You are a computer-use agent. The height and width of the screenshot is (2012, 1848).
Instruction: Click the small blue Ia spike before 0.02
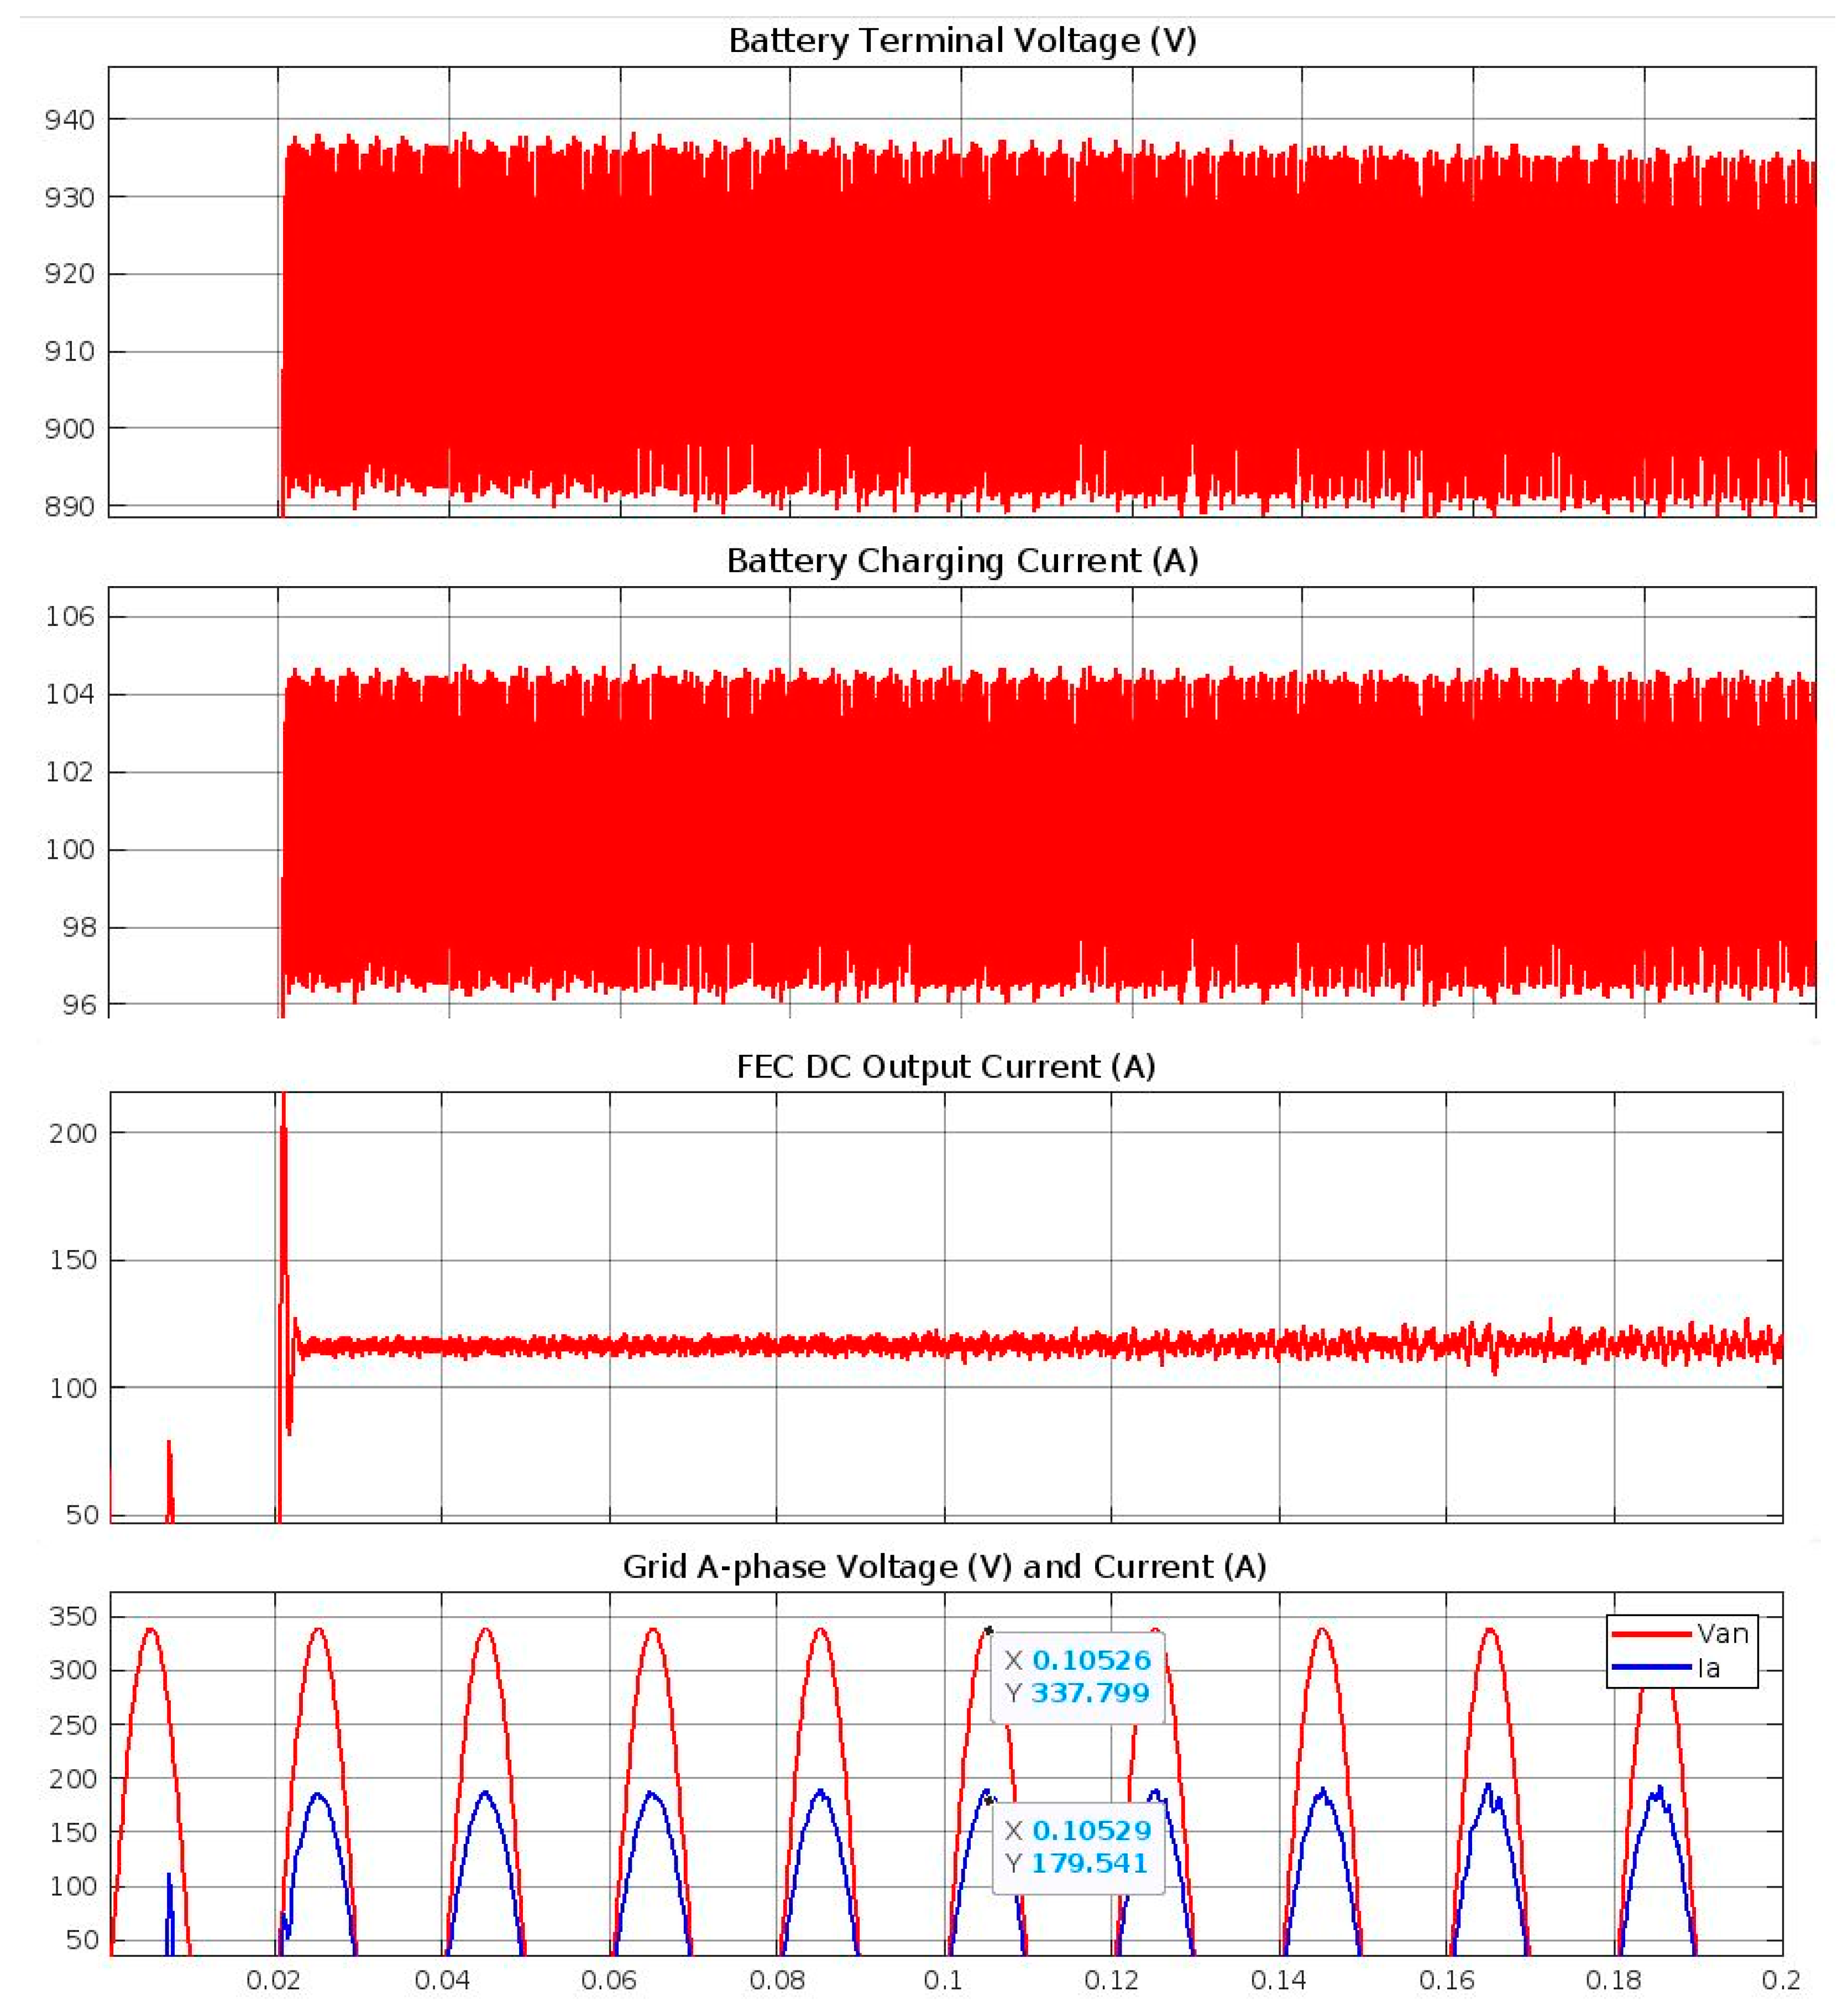point(169,1900)
